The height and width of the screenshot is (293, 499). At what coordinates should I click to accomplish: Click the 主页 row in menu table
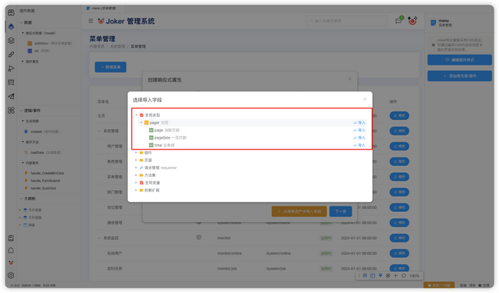point(101,116)
